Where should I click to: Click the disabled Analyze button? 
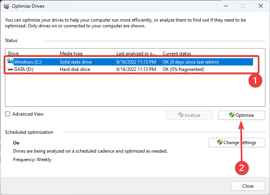tap(189, 115)
